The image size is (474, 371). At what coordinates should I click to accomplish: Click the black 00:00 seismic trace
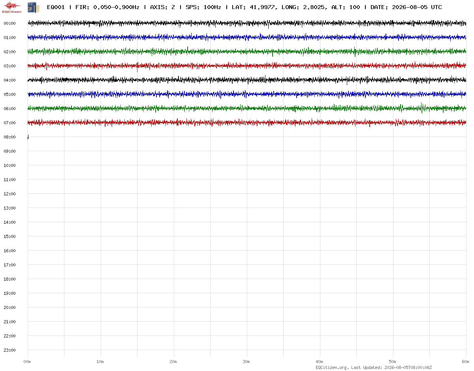247,23
